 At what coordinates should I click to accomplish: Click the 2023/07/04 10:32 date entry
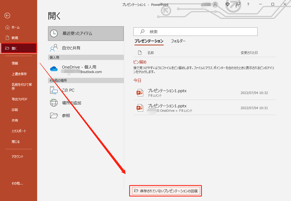coord(254,93)
